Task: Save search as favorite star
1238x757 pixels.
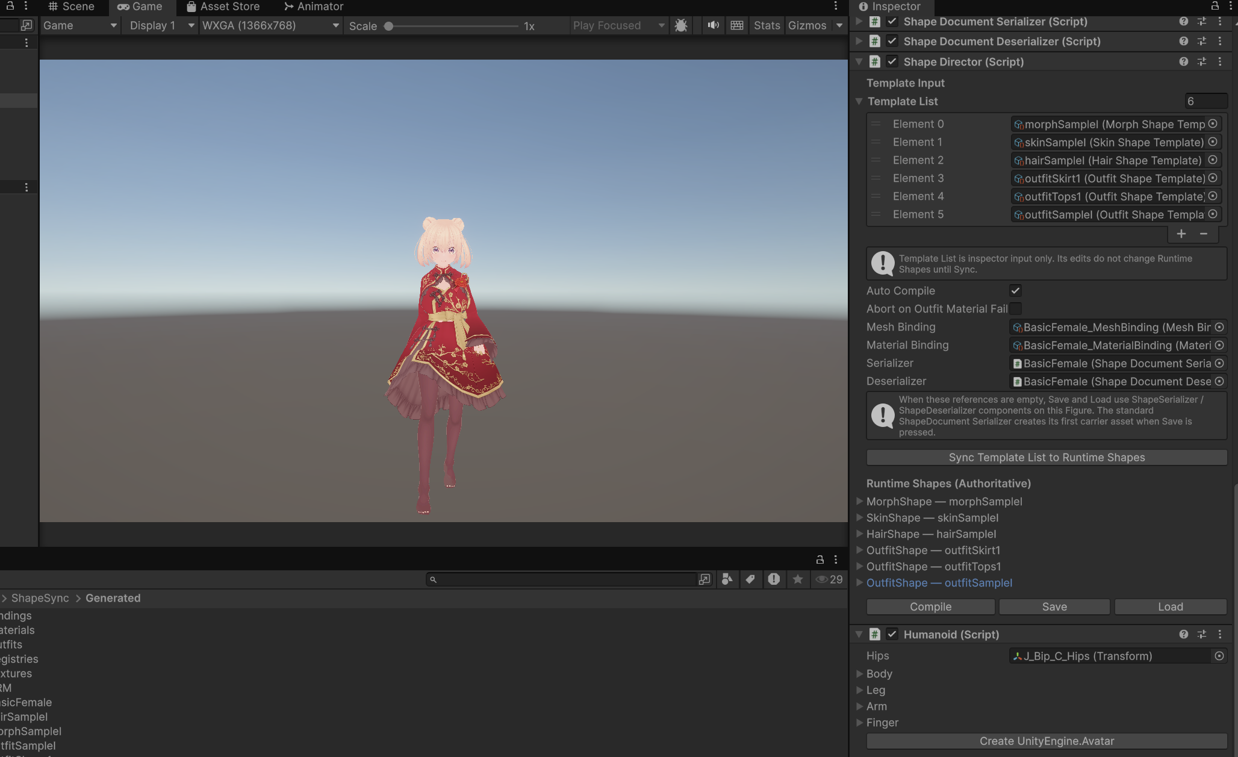Action: (x=798, y=579)
